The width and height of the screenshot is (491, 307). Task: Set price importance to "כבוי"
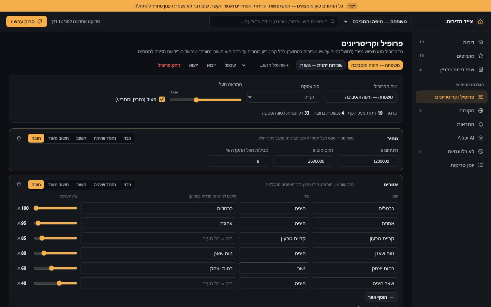[127, 138]
